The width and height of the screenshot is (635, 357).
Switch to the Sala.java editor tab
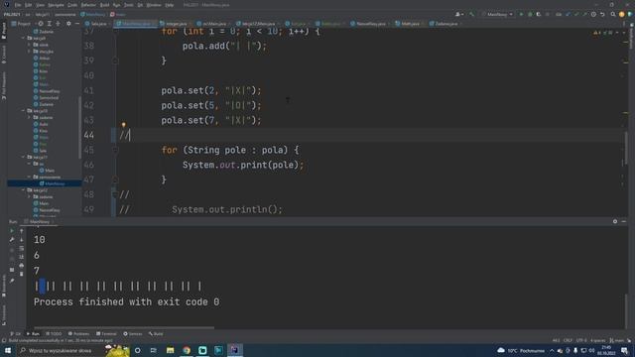(96, 24)
